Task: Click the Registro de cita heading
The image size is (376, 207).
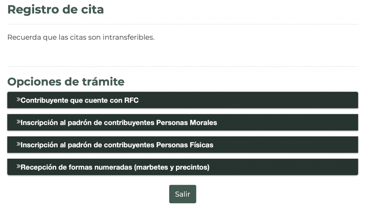Action: [55, 10]
